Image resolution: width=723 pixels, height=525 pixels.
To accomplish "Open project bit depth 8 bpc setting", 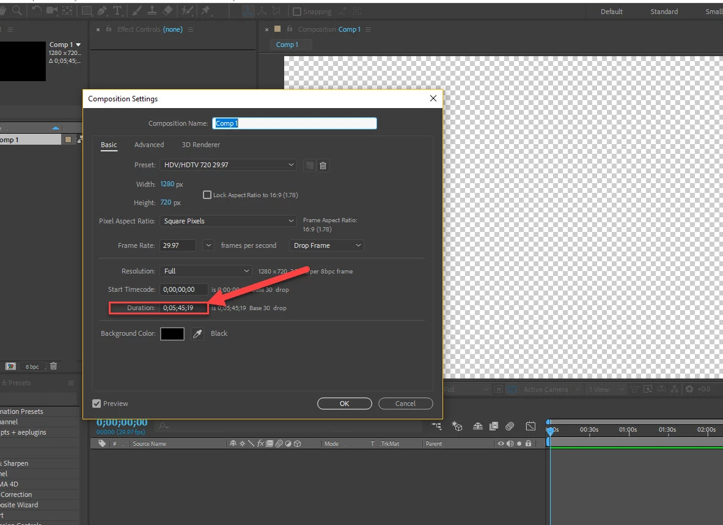I will (32, 366).
